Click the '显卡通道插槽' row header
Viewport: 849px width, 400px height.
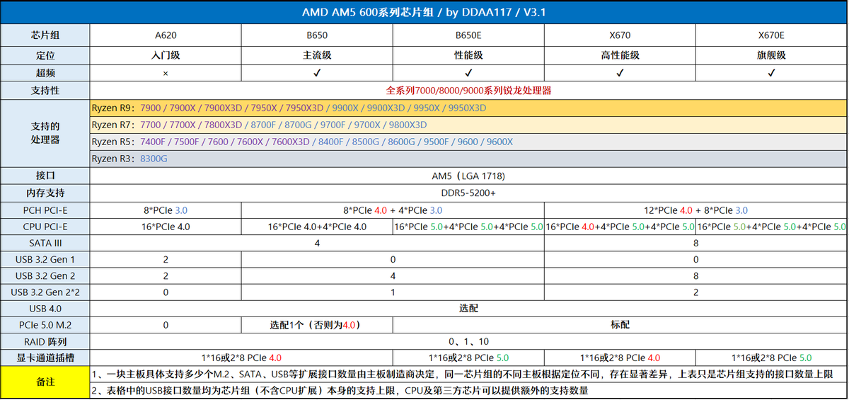pos(45,358)
